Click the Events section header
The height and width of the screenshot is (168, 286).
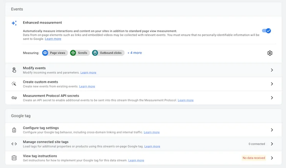tap(17, 9)
